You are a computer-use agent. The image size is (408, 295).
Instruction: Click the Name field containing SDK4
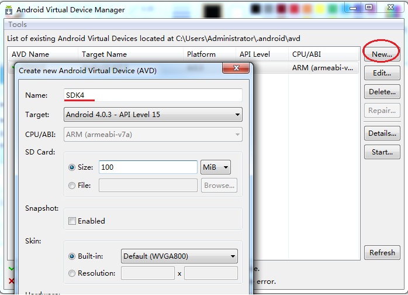153,95
